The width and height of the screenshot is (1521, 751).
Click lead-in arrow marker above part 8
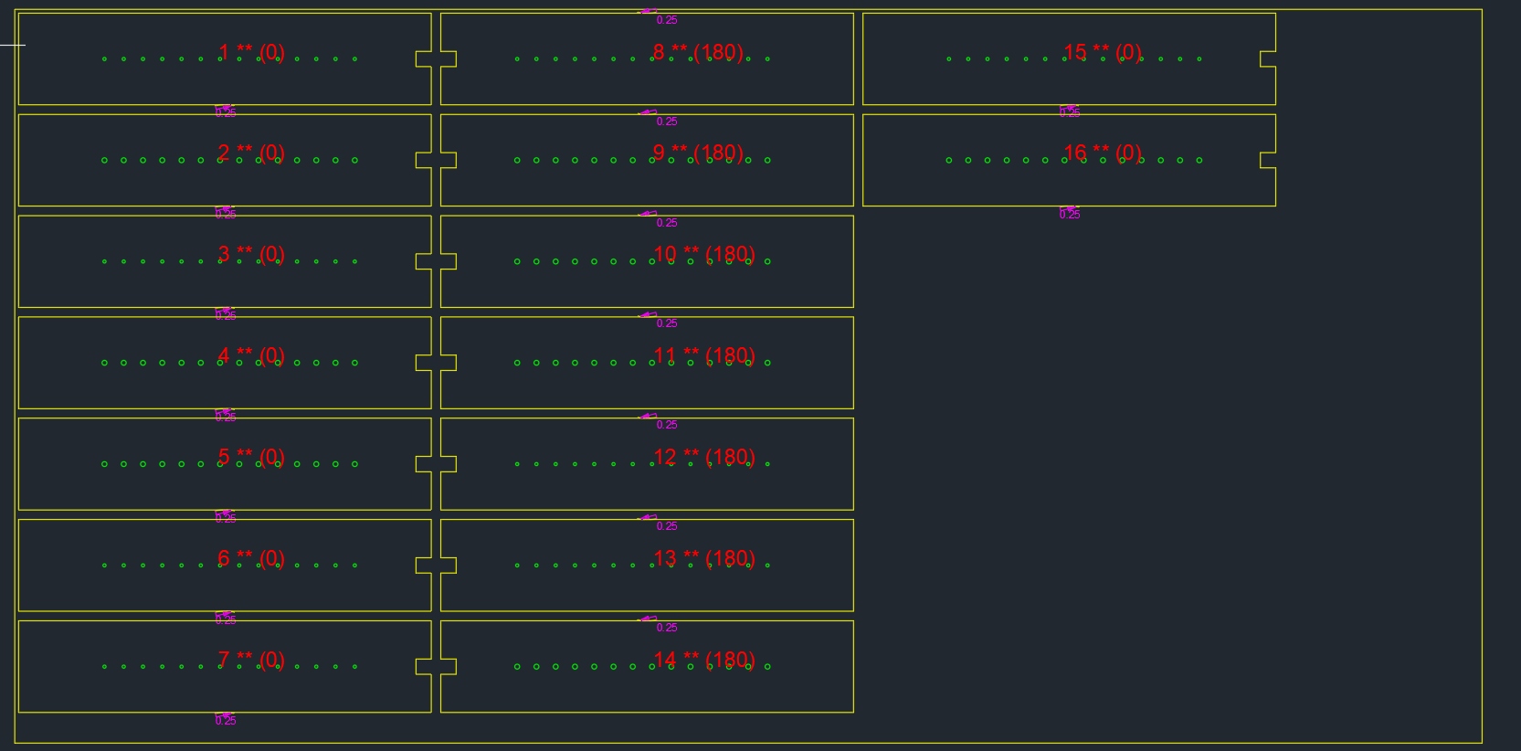click(648, 12)
